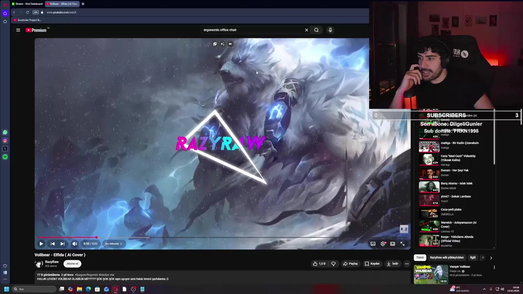Save the video with Kaydet

(x=372, y=264)
